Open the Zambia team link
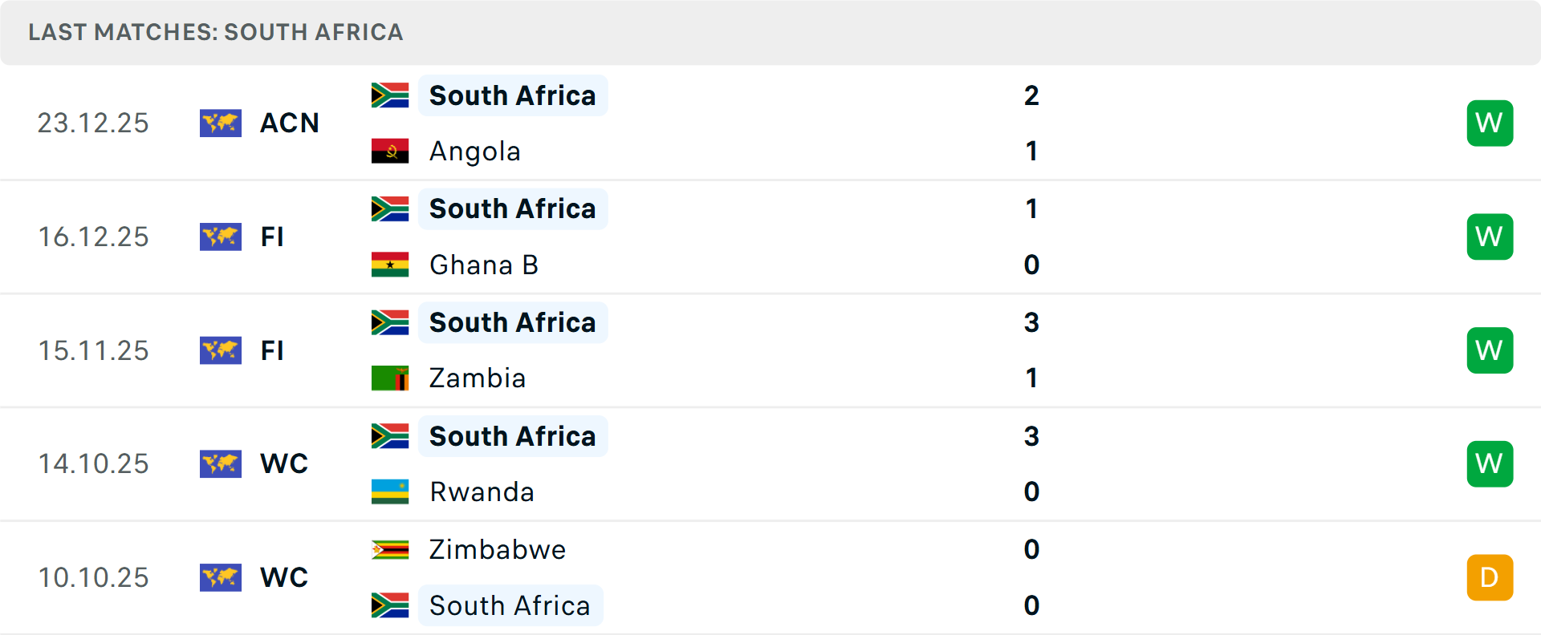Viewport: 1541px width, 635px height. 477,378
